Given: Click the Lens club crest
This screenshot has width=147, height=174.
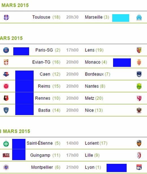Looking at the screenshot, I should click(139, 50).
